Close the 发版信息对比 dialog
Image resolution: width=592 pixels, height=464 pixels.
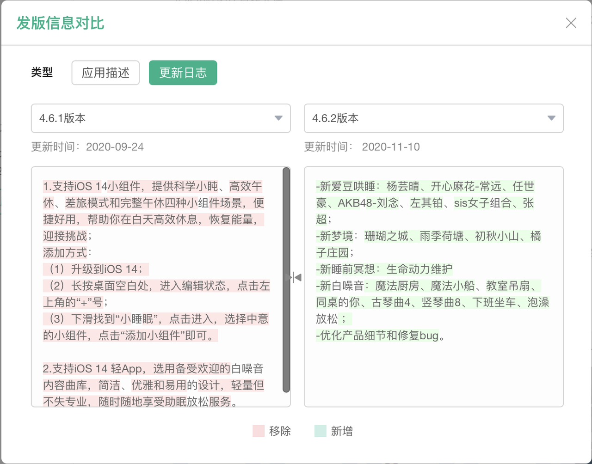(571, 23)
